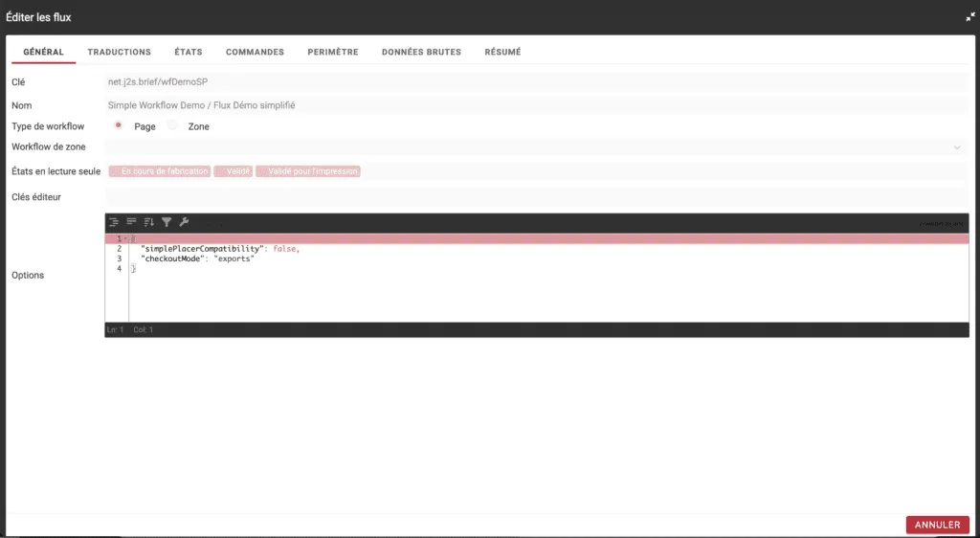Click the 'En cours de fabrication' state tag
The height and width of the screenshot is (538, 980).
coord(159,171)
